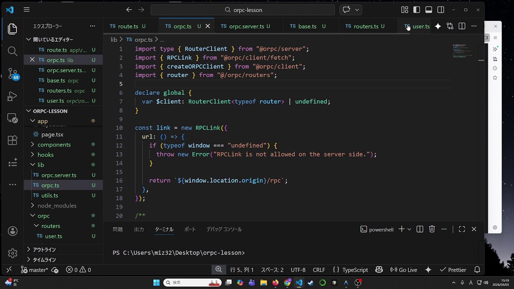514x289 pixels.
Task: Open changes compare icon in editor toolbar
Action: point(450,26)
